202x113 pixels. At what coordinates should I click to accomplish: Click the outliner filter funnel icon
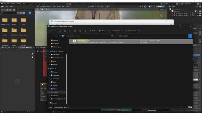pos(196,6)
